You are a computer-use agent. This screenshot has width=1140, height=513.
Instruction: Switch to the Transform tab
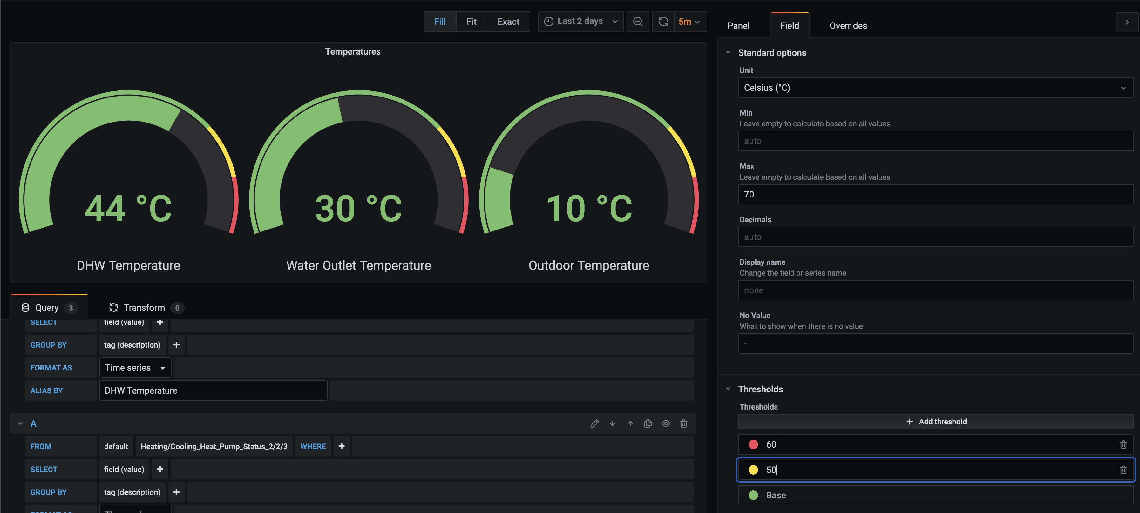144,307
